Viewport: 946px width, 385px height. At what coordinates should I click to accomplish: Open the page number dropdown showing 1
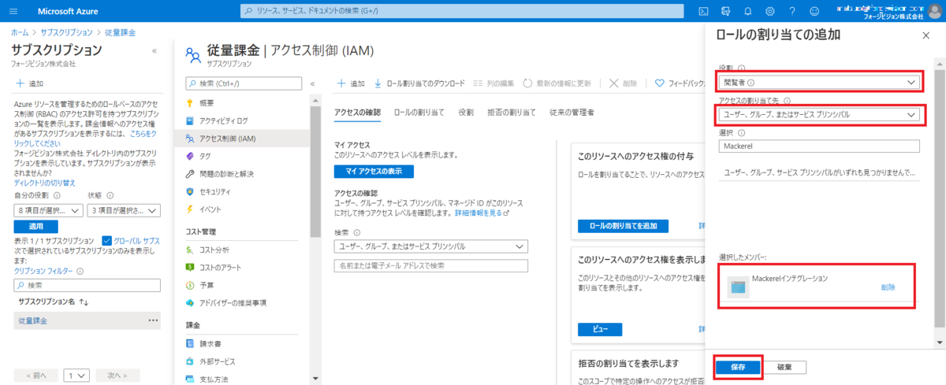point(76,376)
